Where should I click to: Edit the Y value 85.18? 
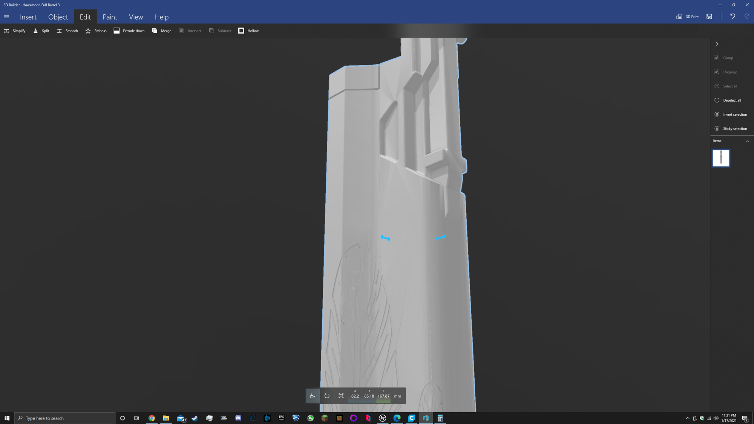(369, 396)
